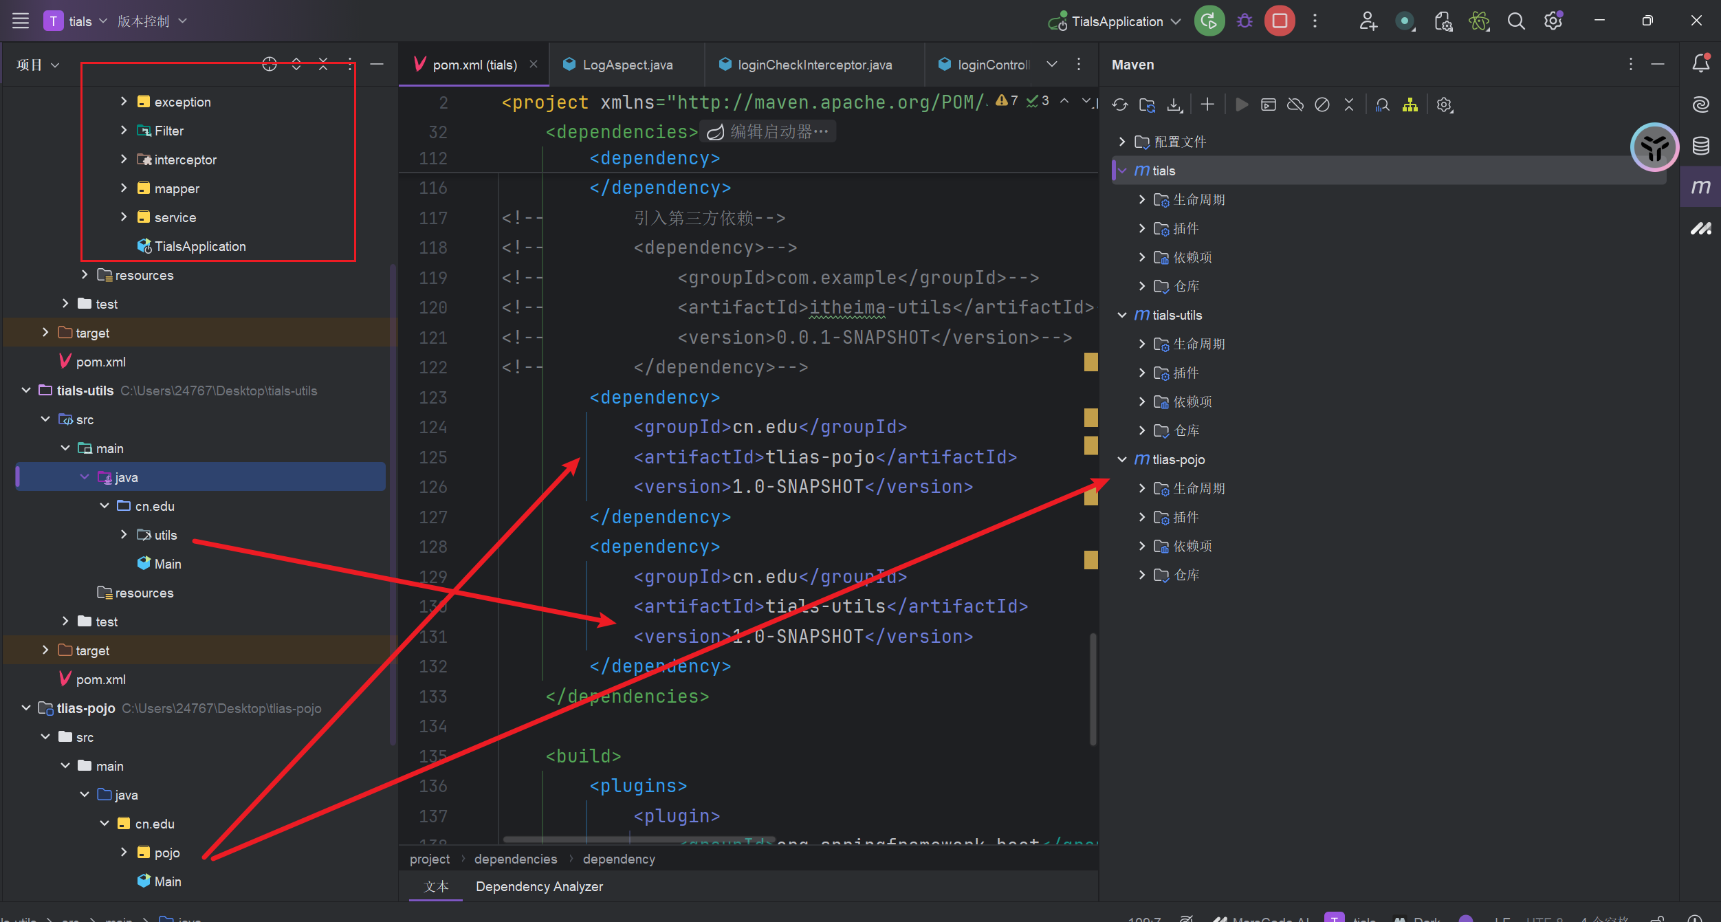The height and width of the screenshot is (922, 1721).
Task: Toggle Maven skip tests mode
Action: pos(1322,105)
